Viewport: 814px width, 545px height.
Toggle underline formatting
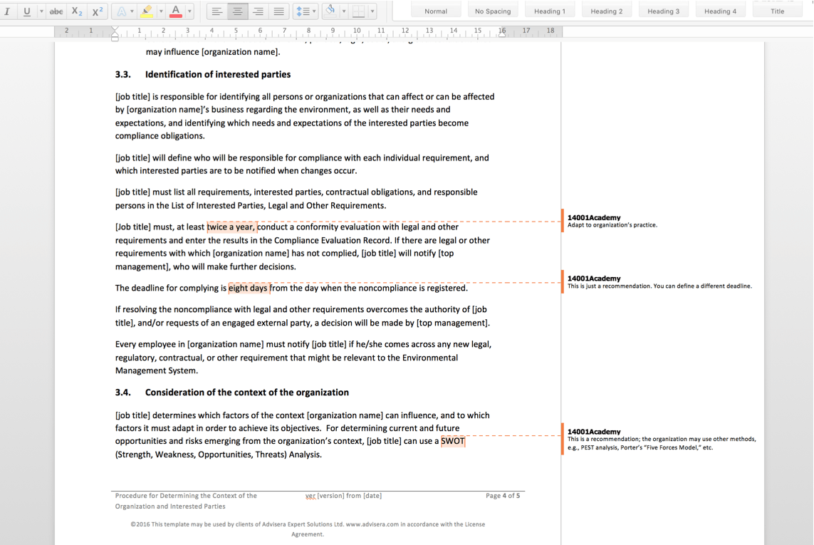(27, 11)
